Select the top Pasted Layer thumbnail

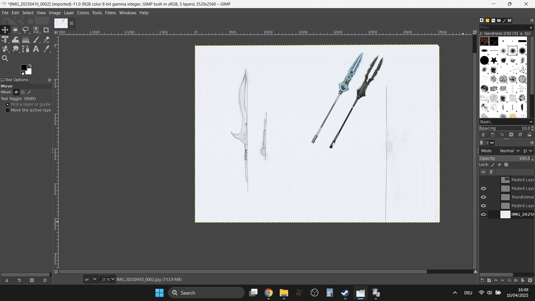tap(505, 180)
